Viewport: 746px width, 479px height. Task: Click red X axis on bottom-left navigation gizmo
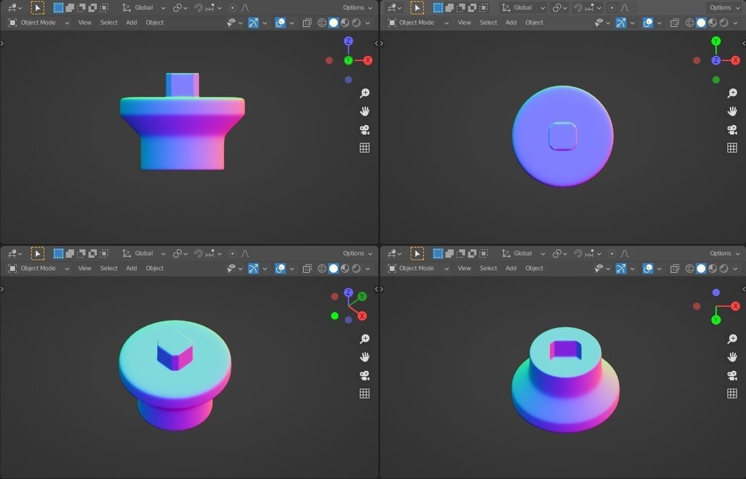pyautogui.click(x=362, y=316)
